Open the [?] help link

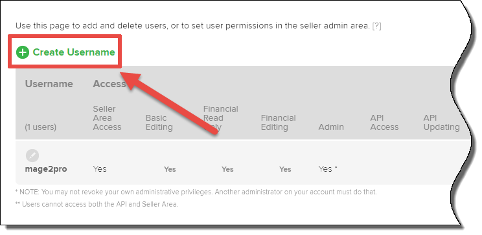pos(376,26)
